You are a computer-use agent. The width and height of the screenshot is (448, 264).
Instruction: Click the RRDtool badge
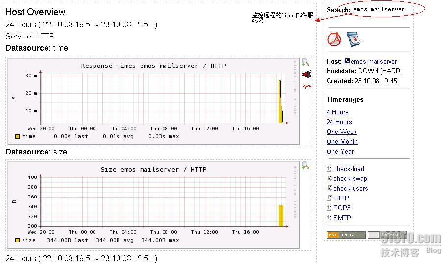pos(387,235)
